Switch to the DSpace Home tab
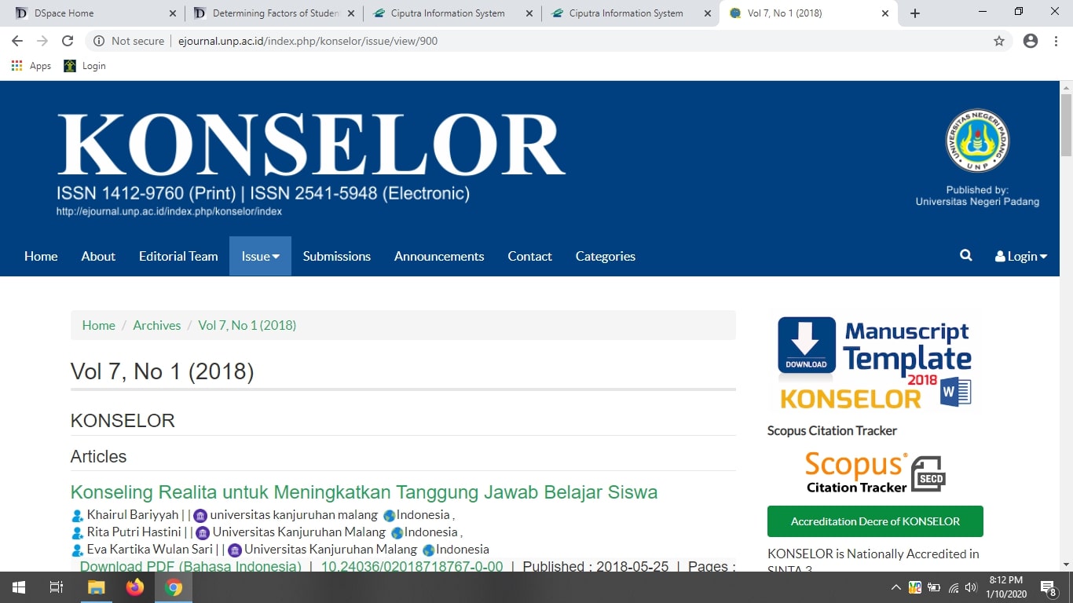 (93, 13)
